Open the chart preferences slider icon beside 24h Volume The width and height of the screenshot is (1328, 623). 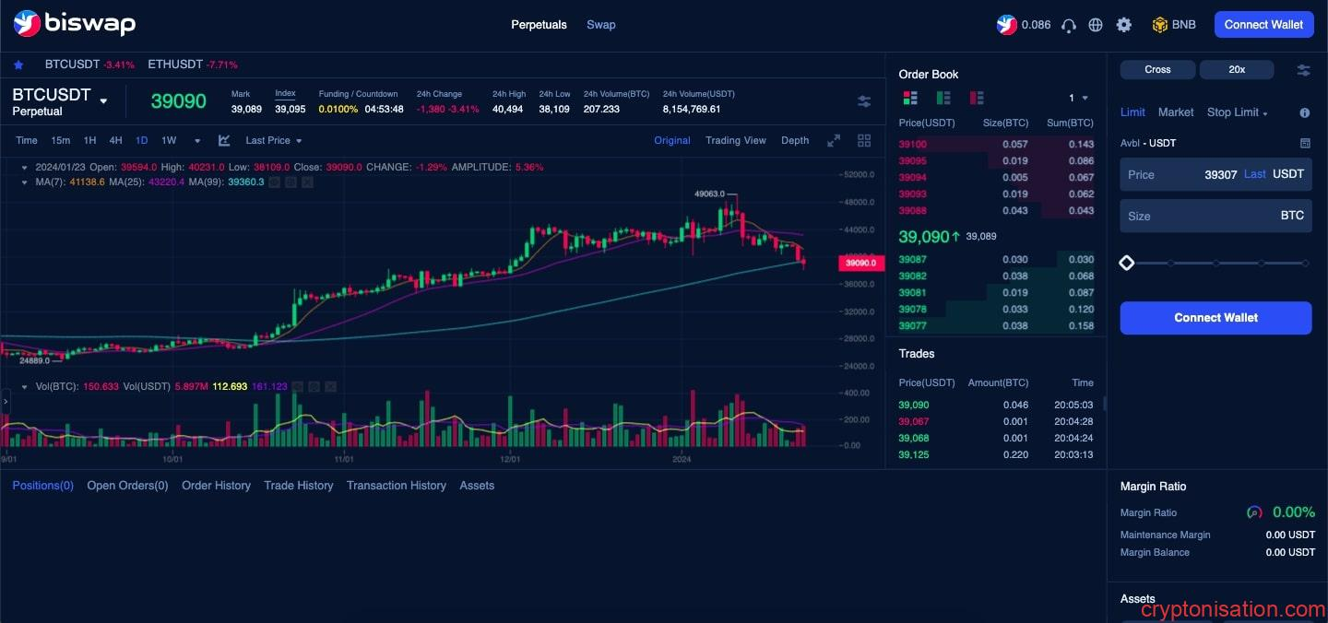(864, 101)
